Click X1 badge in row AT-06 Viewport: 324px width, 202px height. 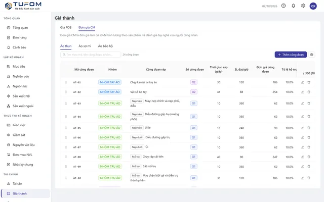tap(193, 137)
